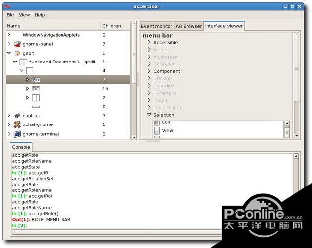
Task: Select the split pane icon with 2 children
Action: pyautogui.click(x=36, y=98)
